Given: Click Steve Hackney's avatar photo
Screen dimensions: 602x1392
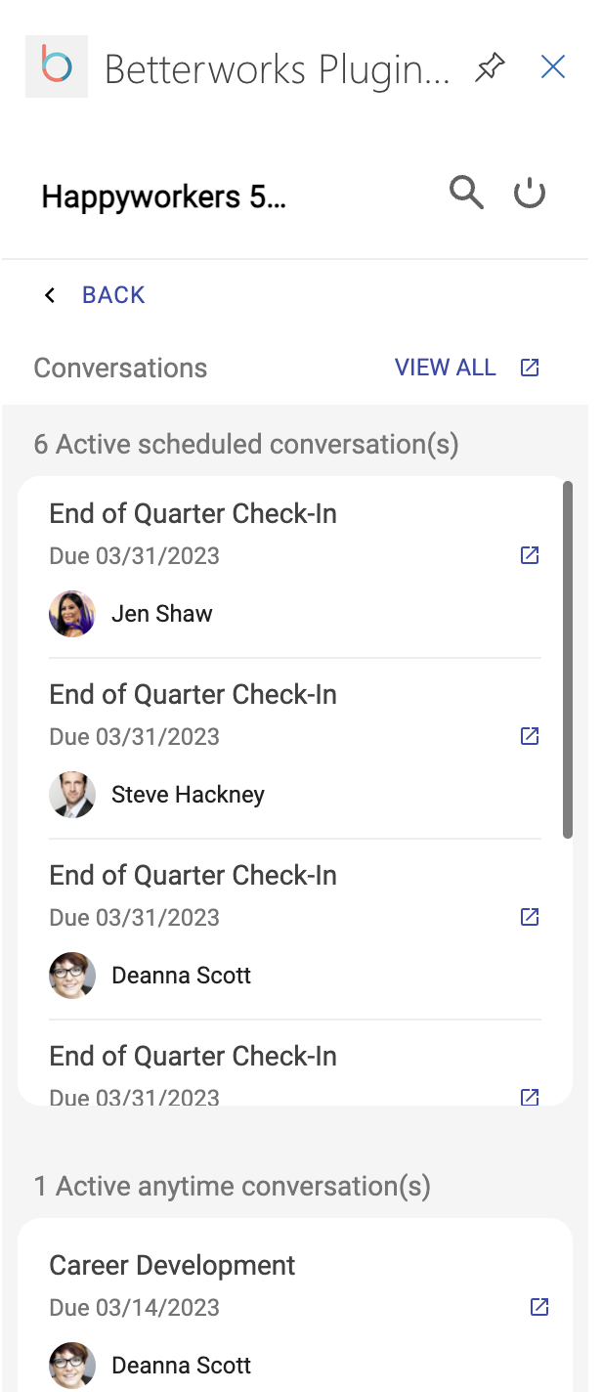Looking at the screenshot, I should tap(72, 795).
